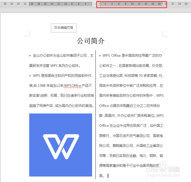This screenshot has height=182, width=191.
Task: Click the line 额，居国内、外办公软件厂商采购首位。WPS
Action: coord(132,116)
